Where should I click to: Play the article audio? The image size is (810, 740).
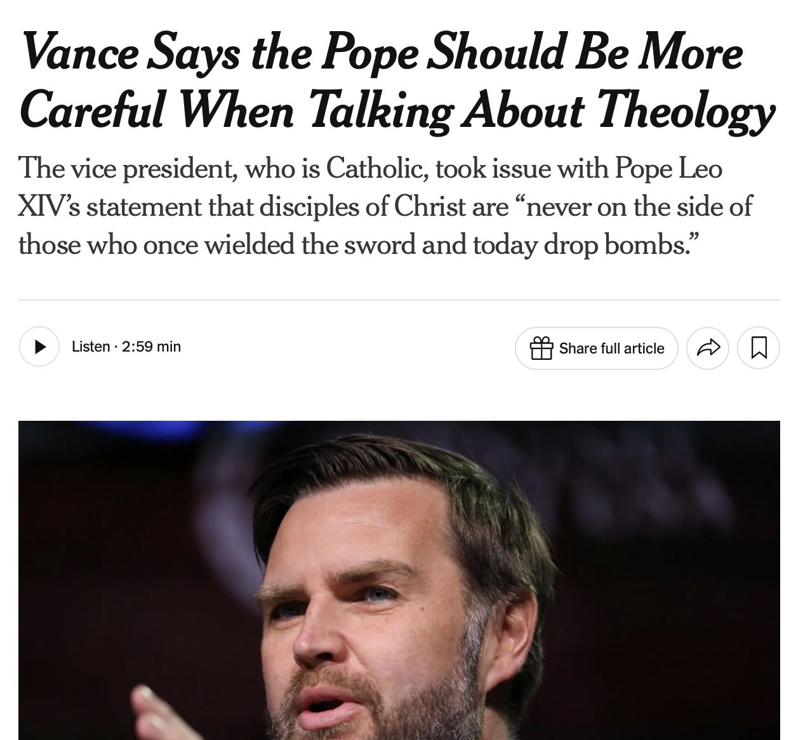pyautogui.click(x=39, y=347)
